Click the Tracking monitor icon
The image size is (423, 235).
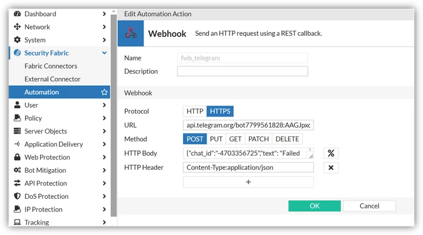pos(17,222)
